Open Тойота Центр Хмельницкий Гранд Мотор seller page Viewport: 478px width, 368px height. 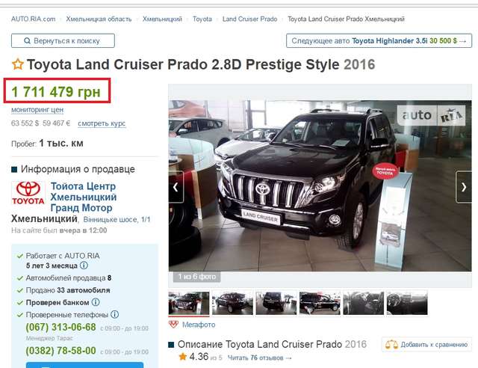(83, 197)
